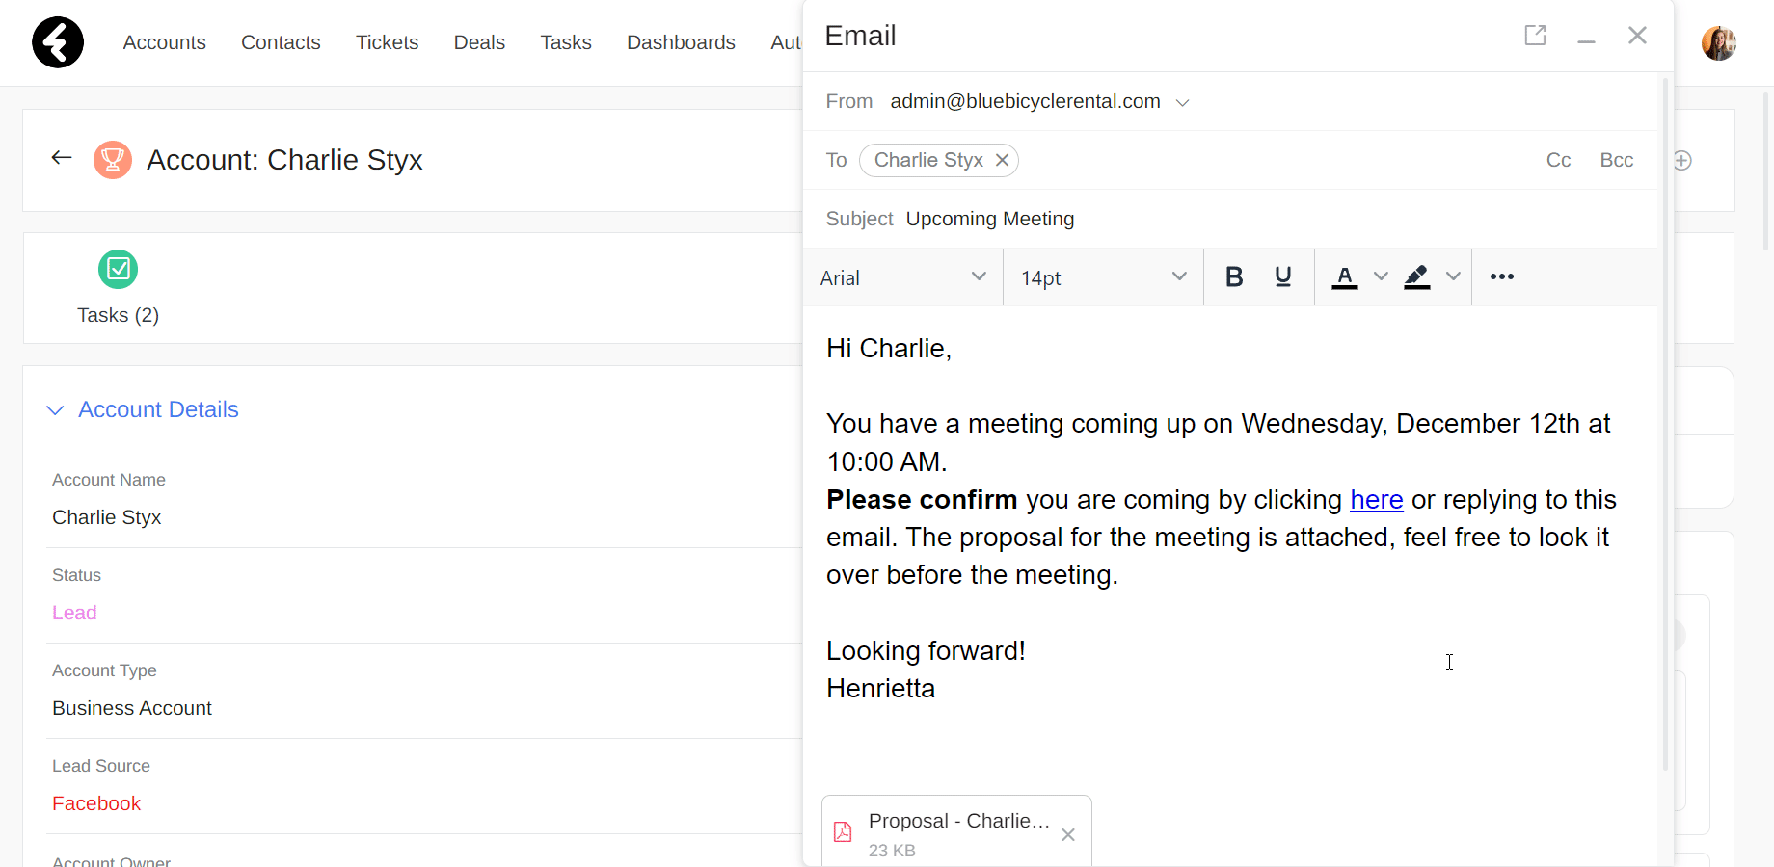The height and width of the screenshot is (867, 1774).
Task: Open the Dashboards menu
Action: pyautogui.click(x=681, y=42)
